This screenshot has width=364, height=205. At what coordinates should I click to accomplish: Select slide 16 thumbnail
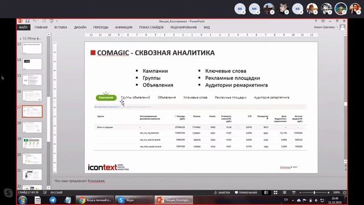click(x=32, y=96)
